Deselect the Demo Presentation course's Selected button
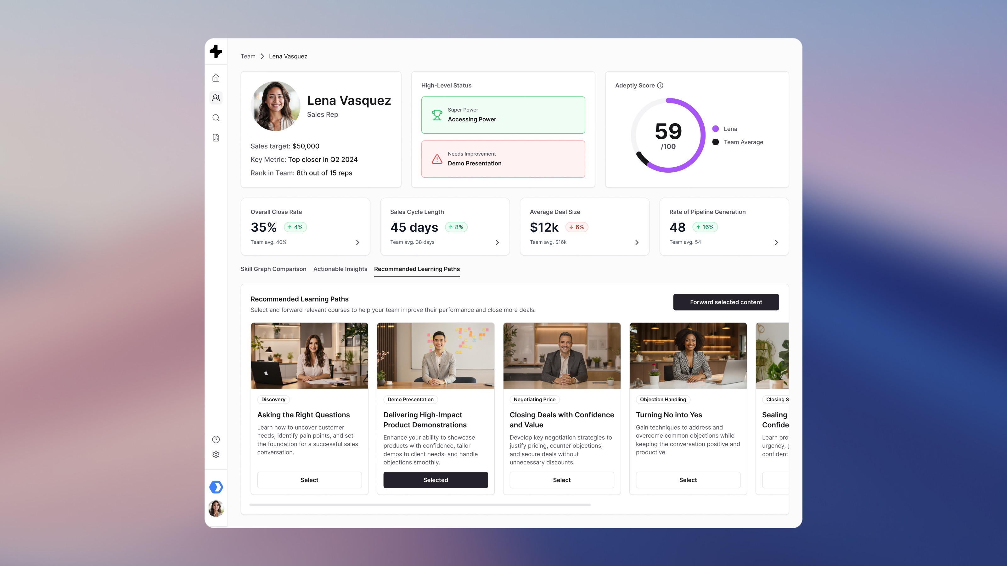 point(436,480)
